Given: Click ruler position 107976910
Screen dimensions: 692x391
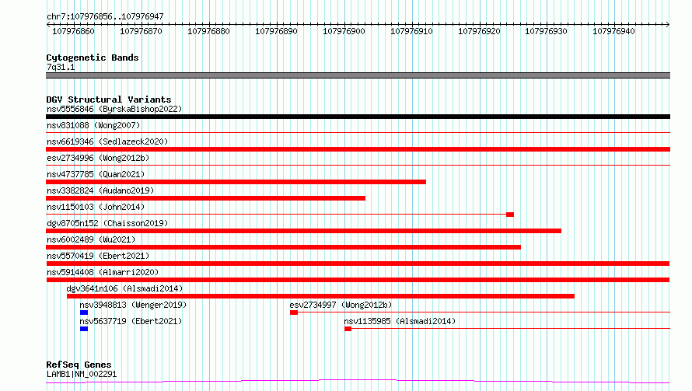Looking at the screenshot, I should point(411,31).
